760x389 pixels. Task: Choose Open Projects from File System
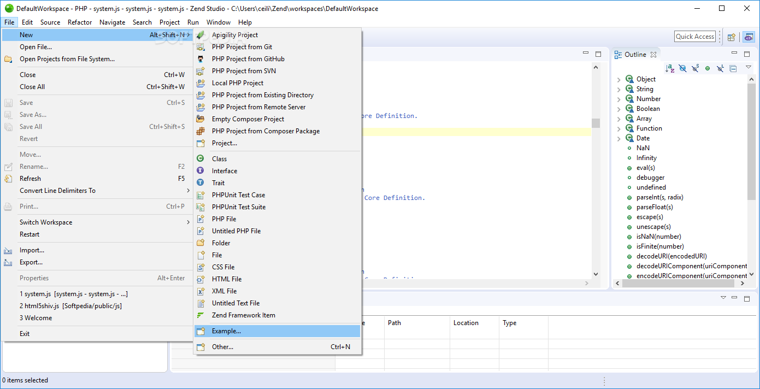97,59
